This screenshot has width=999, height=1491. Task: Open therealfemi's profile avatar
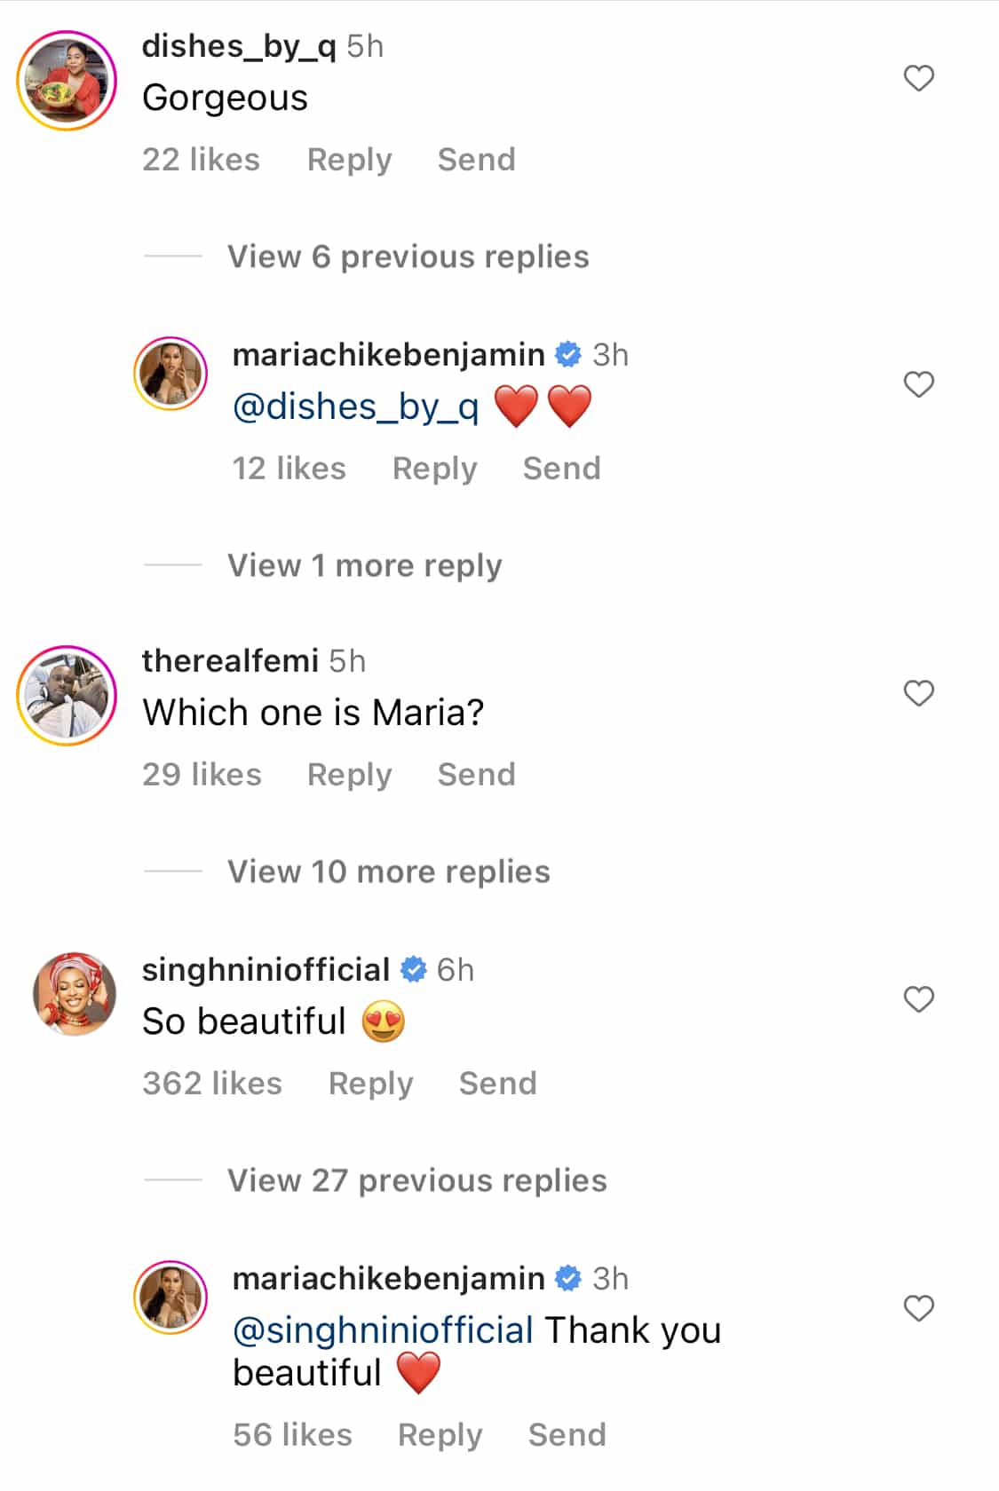[67, 696]
